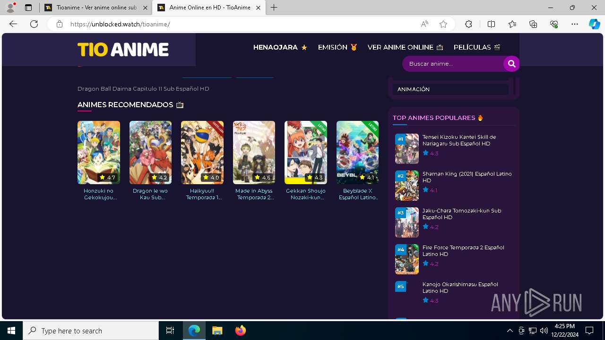Add page to favorites star icon
Image resolution: width=605 pixels, height=340 pixels.
[x=443, y=24]
